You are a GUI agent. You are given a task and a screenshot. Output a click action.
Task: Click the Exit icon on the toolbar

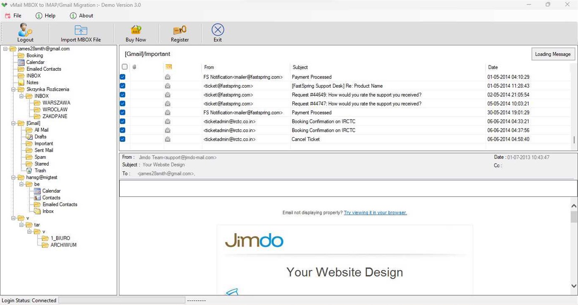pos(217,29)
